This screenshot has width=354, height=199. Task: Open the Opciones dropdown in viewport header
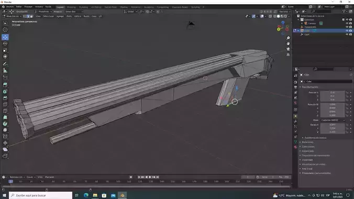coord(284,12)
